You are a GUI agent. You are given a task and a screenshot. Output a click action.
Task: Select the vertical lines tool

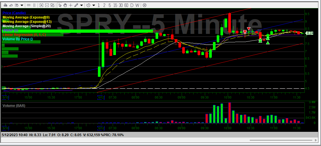(x=34, y=5)
